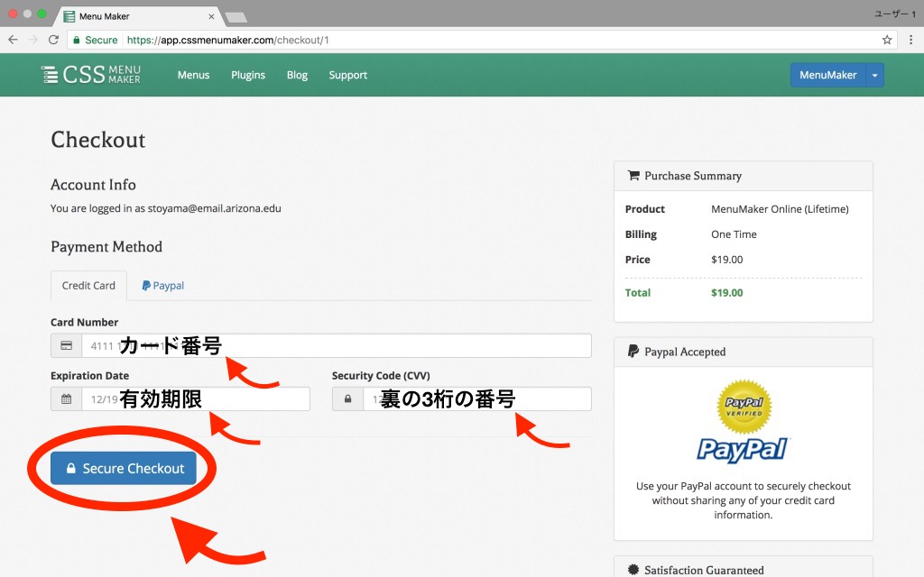Click the Purchase Summary panel title
Image resolution: width=924 pixels, height=577 pixels.
coord(693,176)
